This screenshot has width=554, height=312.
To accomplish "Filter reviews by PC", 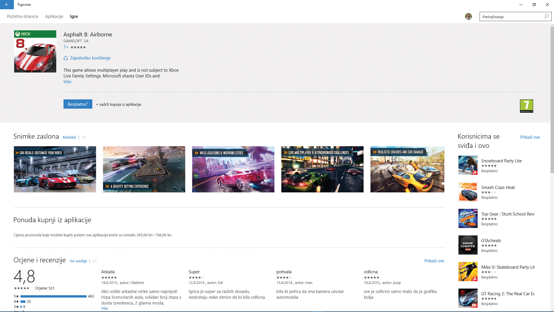I will (95, 261).
